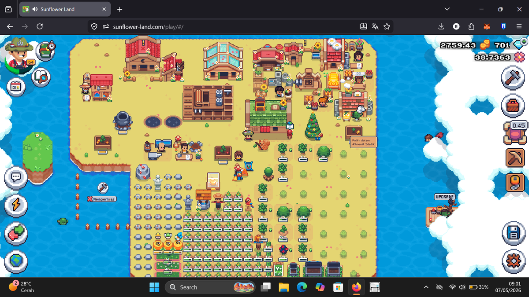The width and height of the screenshot is (529, 297).
Task: Click the teal glass greenhouse building
Action: pyautogui.click(x=223, y=61)
